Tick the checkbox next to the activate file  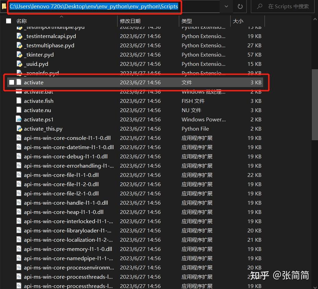tap(12, 82)
